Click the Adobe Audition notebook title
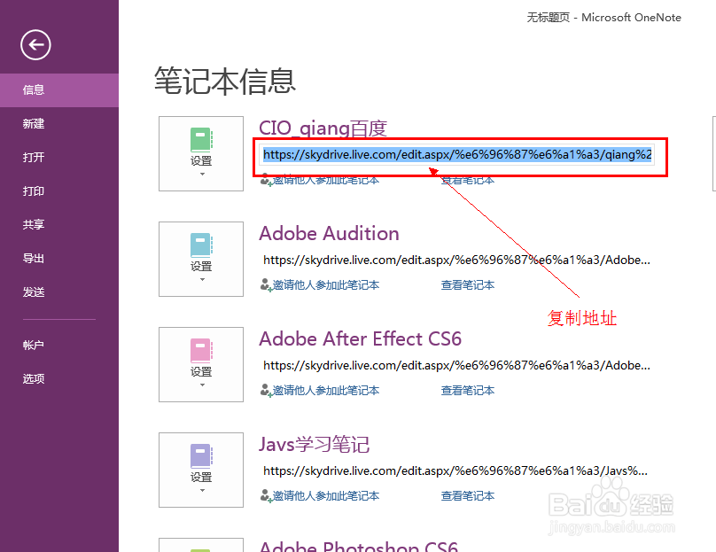The width and height of the screenshot is (716, 552). point(329,233)
